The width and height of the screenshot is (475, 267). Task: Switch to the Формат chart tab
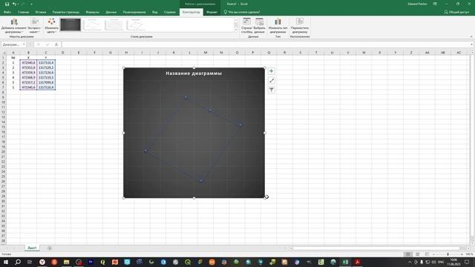212,12
